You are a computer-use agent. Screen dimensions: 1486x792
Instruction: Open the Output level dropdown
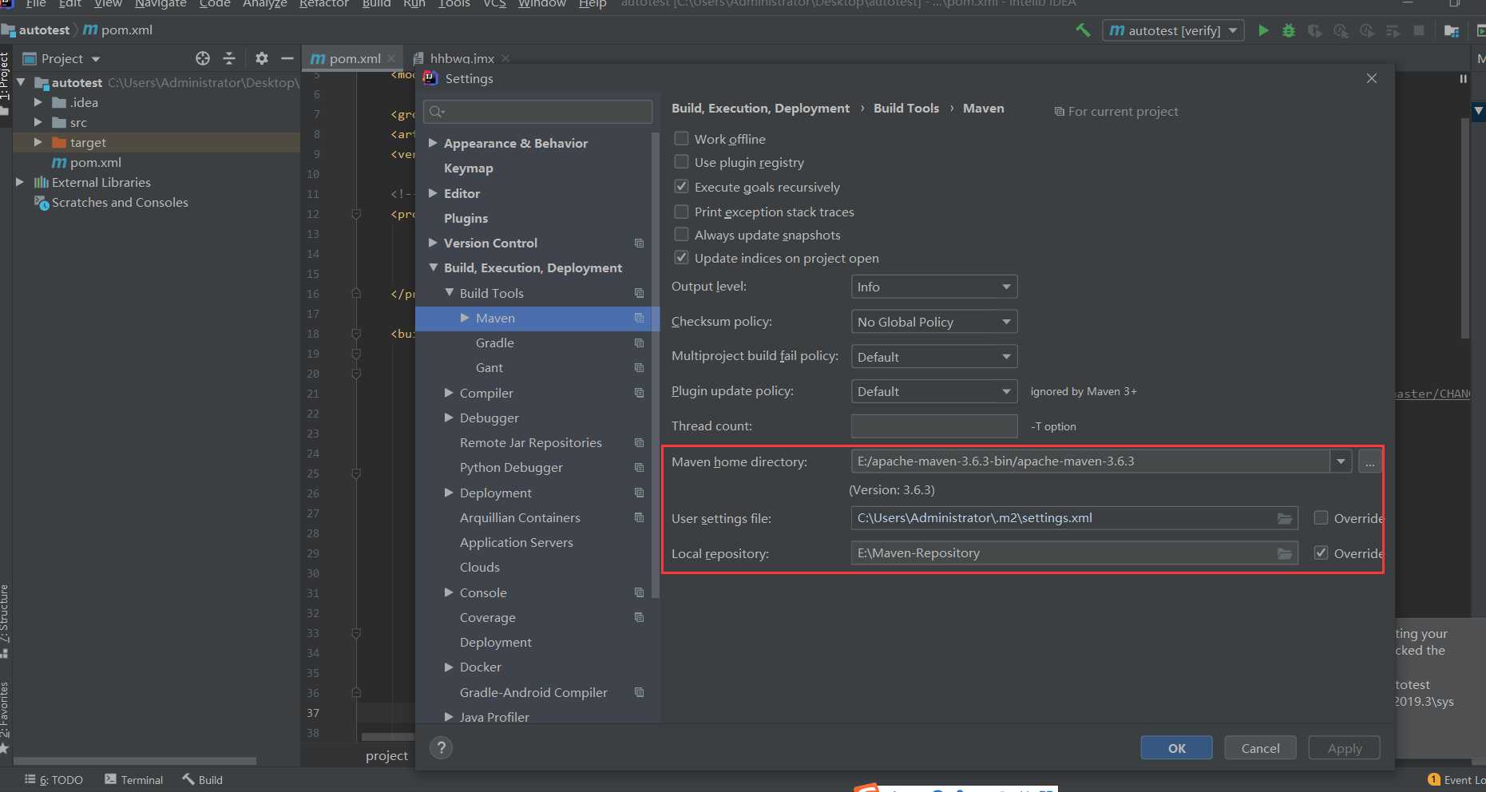(934, 287)
